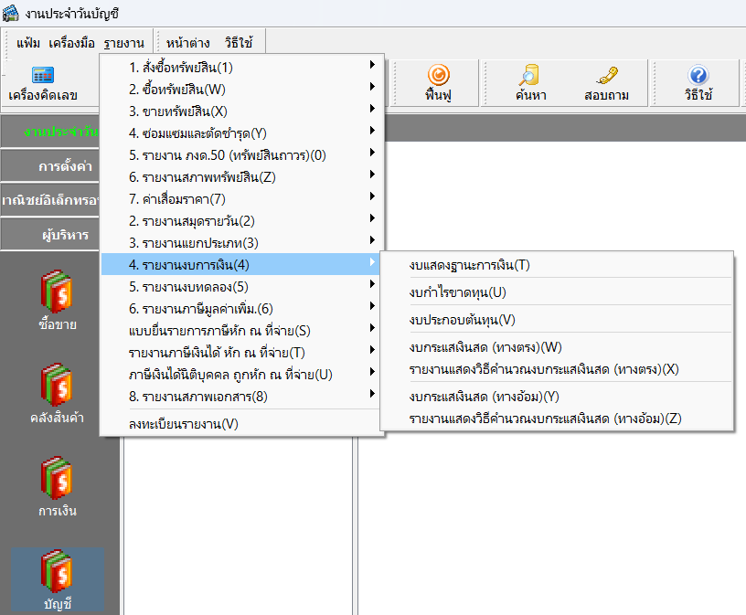Click the ฟื้นฟู refresh icon
The height and width of the screenshot is (615, 746).
coord(438,83)
